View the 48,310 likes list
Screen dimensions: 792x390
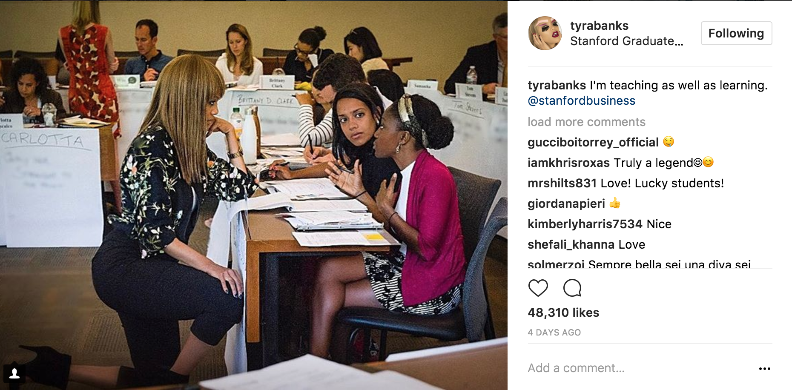pyautogui.click(x=563, y=313)
